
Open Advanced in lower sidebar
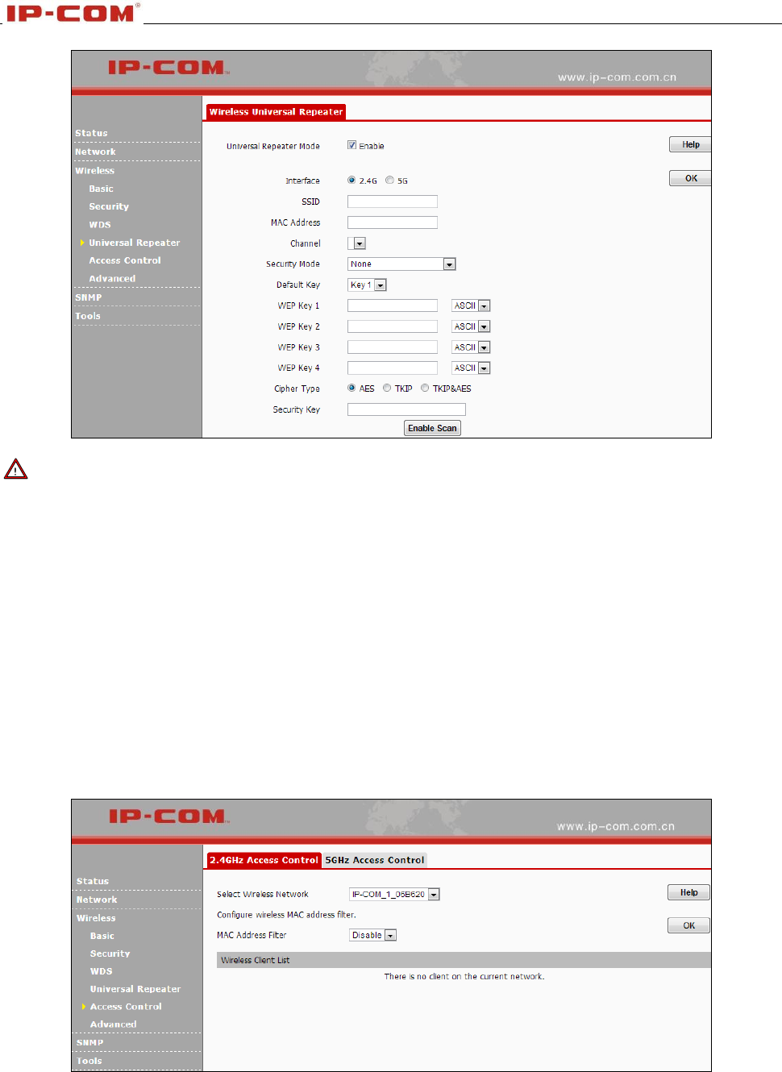tap(114, 1024)
